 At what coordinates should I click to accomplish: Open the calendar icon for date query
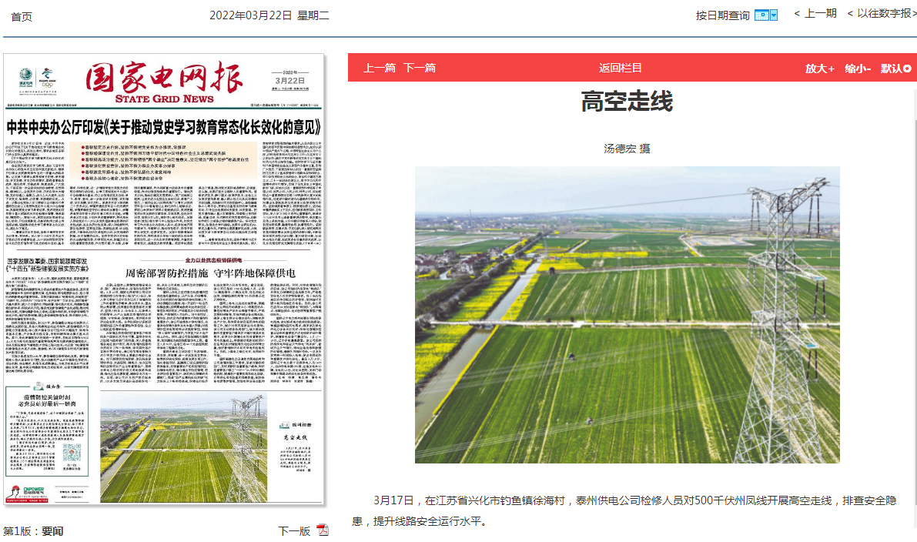(761, 15)
